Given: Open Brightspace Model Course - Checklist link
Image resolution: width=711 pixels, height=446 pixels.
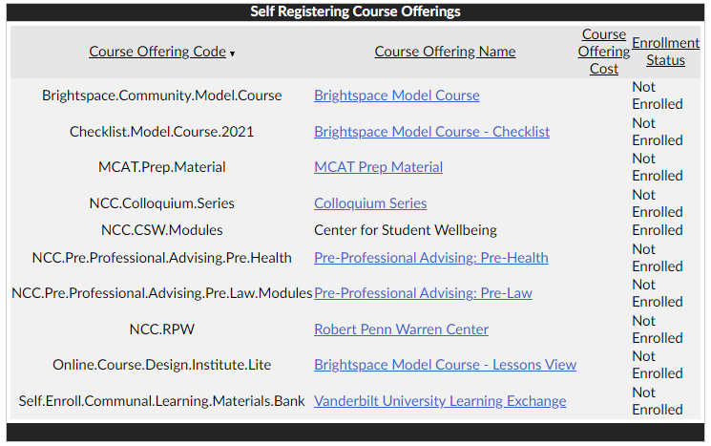Looking at the screenshot, I should pyautogui.click(x=431, y=132).
